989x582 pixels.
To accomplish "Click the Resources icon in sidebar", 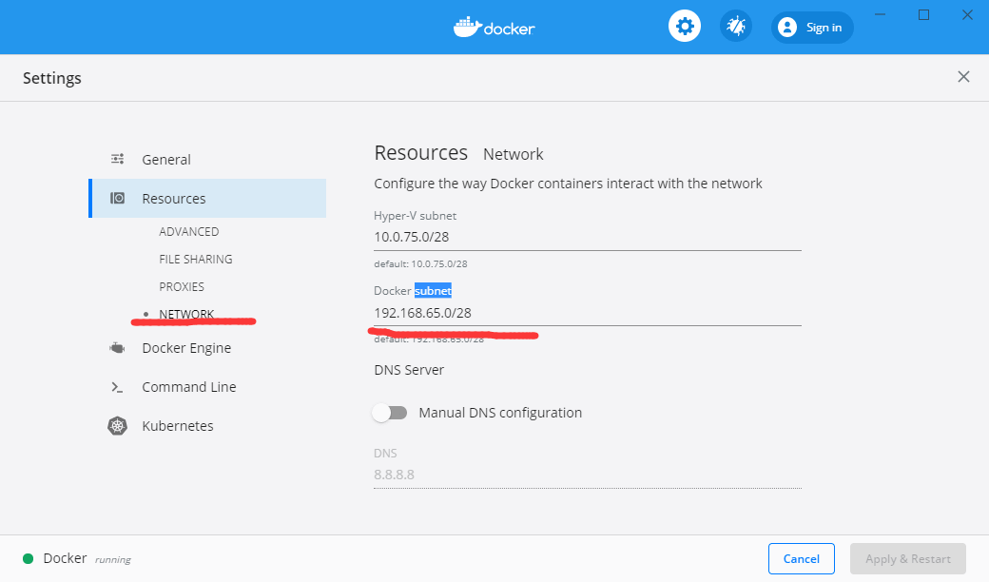I will [118, 199].
